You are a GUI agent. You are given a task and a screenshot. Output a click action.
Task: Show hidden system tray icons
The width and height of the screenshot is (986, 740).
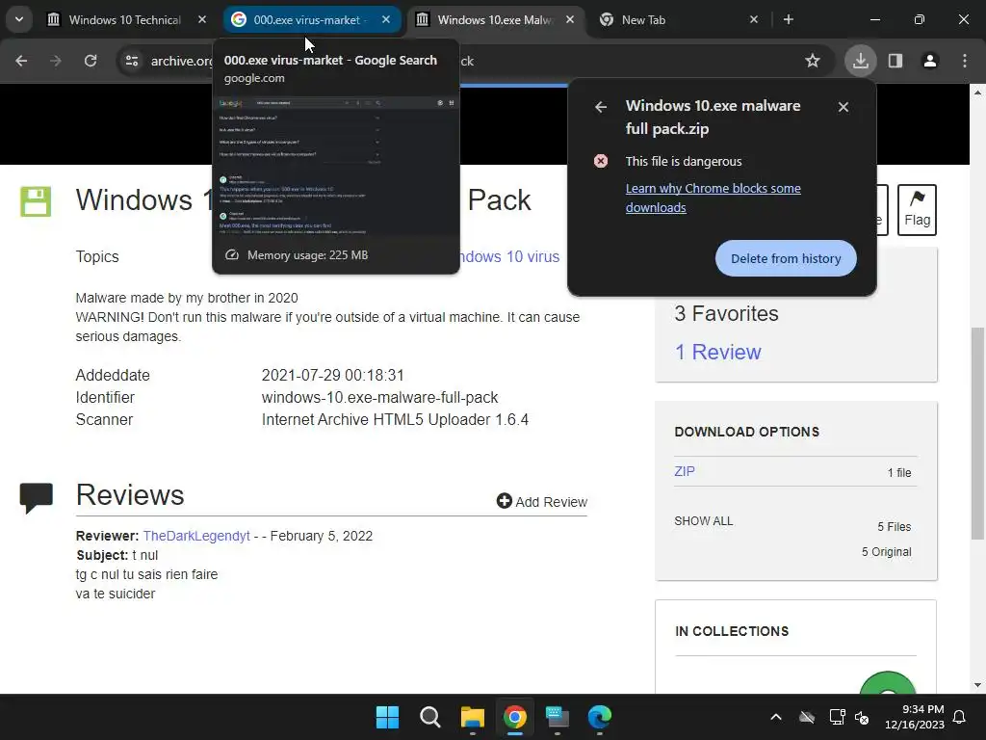pos(776,717)
